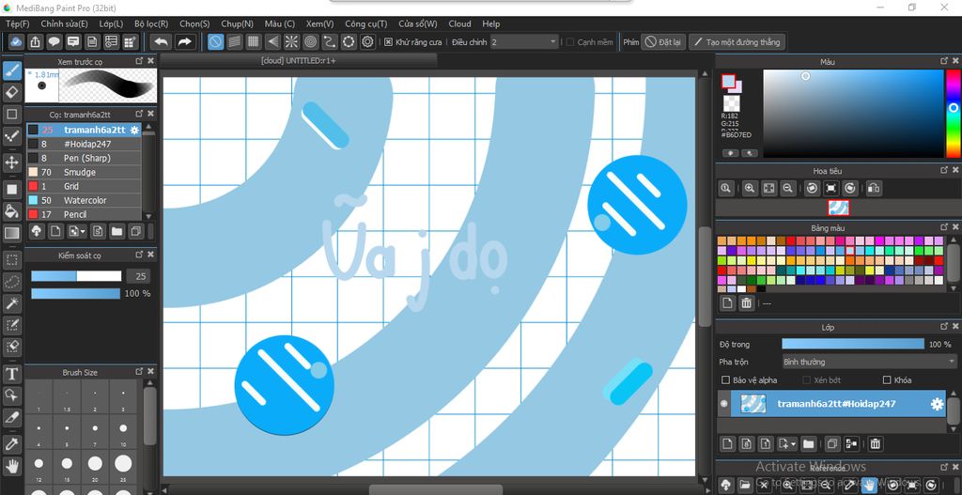The width and height of the screenshot is (962, 495).
Task: Select the Bucket fill tool
Action: pos(11,211)
